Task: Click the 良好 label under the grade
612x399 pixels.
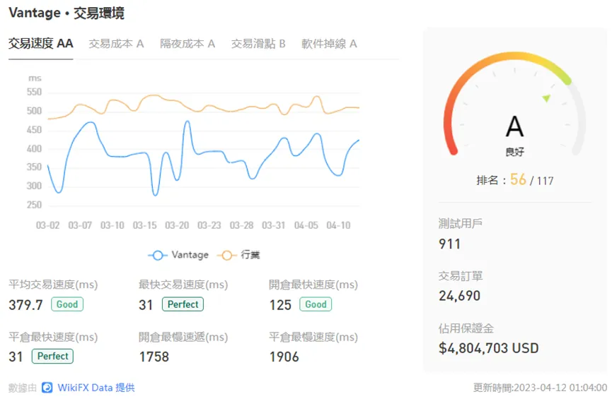Action: pos(514,152)
